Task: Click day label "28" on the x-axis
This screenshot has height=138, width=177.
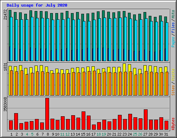Action: coord(150,134)
